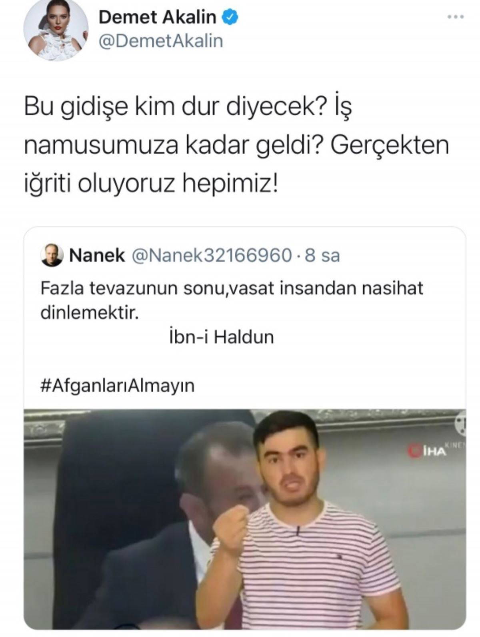Click the 'İbn-i Haldun' attribution line

click(x=221, y=337)
